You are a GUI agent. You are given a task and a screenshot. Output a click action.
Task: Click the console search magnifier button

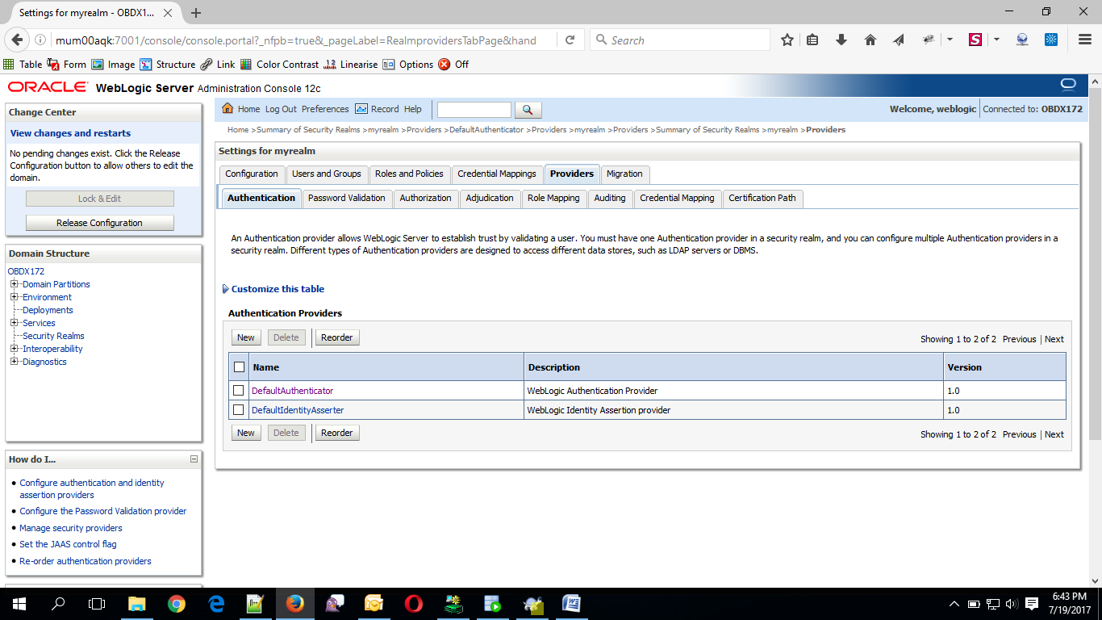tap(528, 110)
